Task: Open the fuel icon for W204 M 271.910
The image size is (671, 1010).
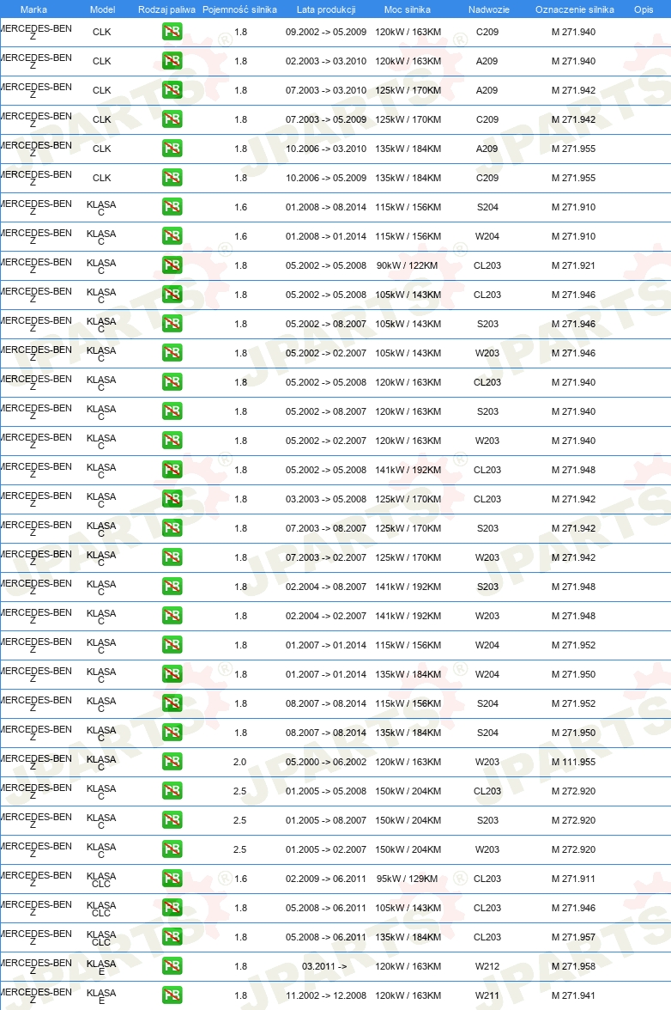Action: click(172, 235)
